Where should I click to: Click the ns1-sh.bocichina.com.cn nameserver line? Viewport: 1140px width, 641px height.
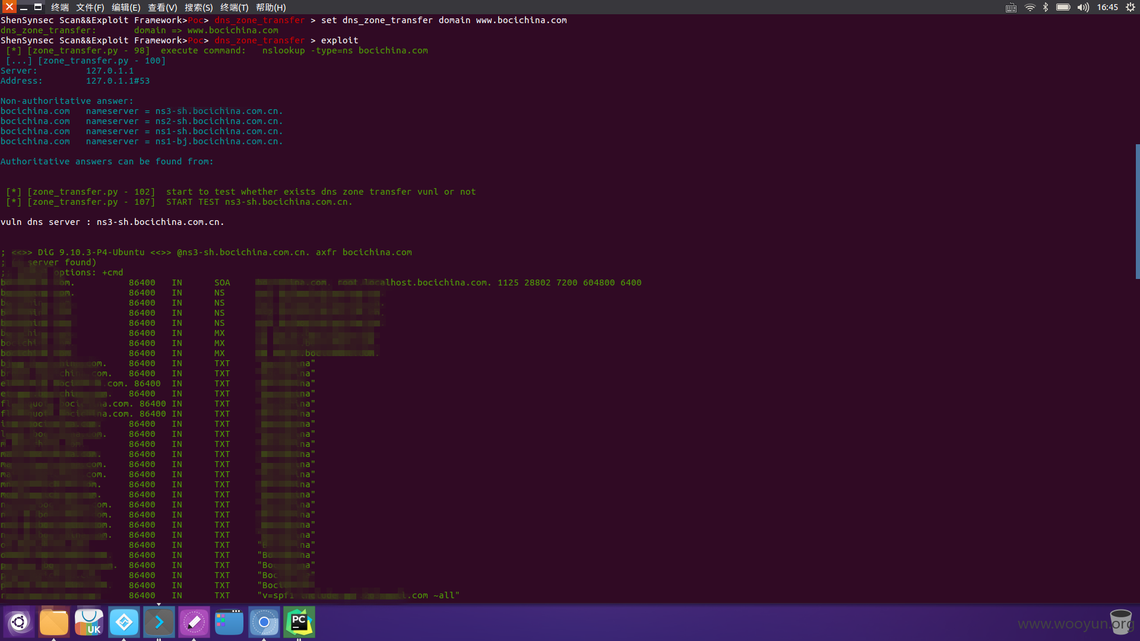(142, 131)
